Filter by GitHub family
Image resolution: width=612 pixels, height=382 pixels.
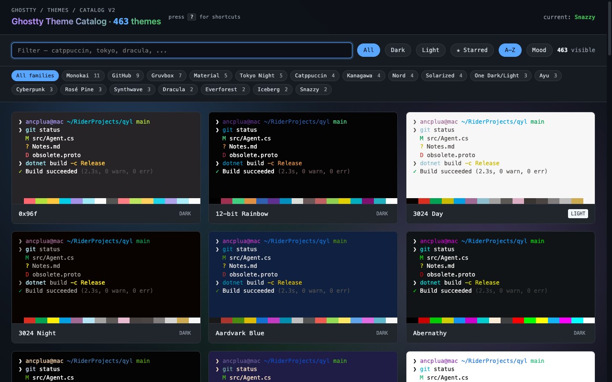(126, 75)
